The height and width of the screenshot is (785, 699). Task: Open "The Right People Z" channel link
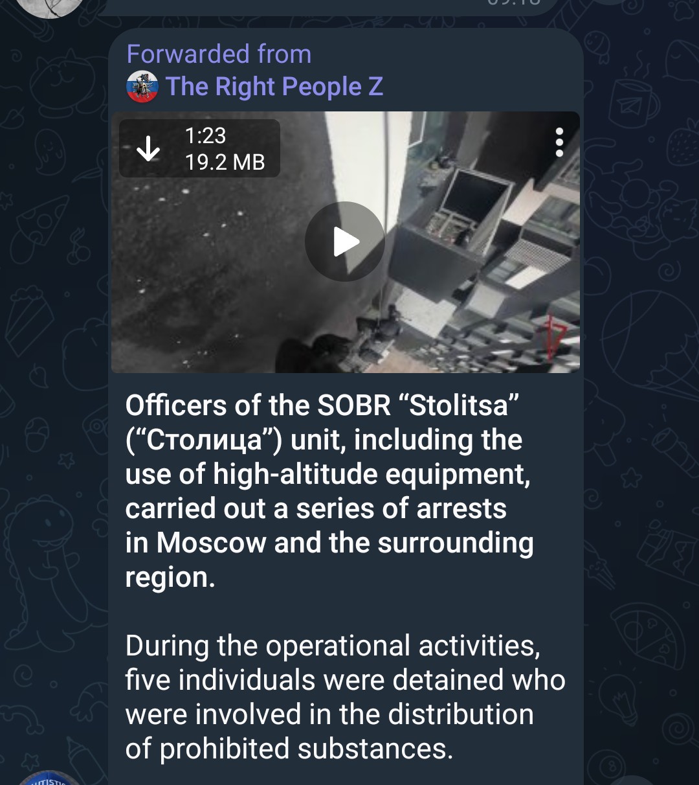[274, 87]
